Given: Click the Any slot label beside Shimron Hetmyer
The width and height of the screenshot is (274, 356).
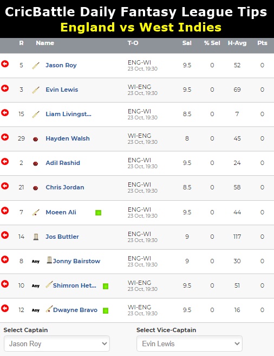Looking at the screenshot, I should pos(36,286).
